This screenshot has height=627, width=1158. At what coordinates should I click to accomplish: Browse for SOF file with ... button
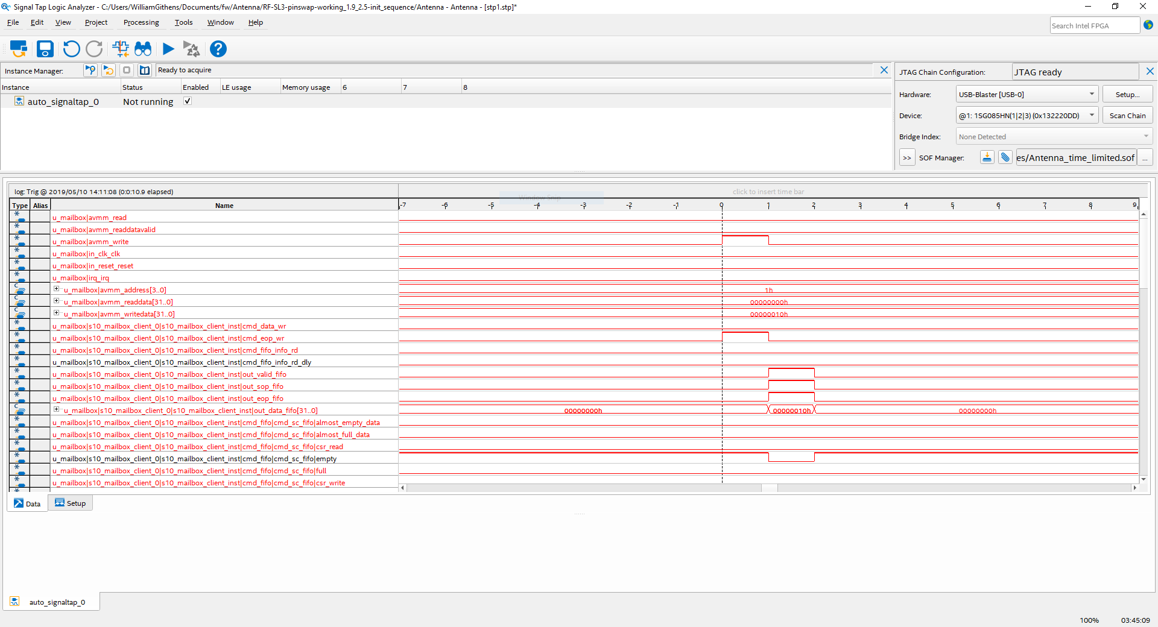(x=1145, y=158)
